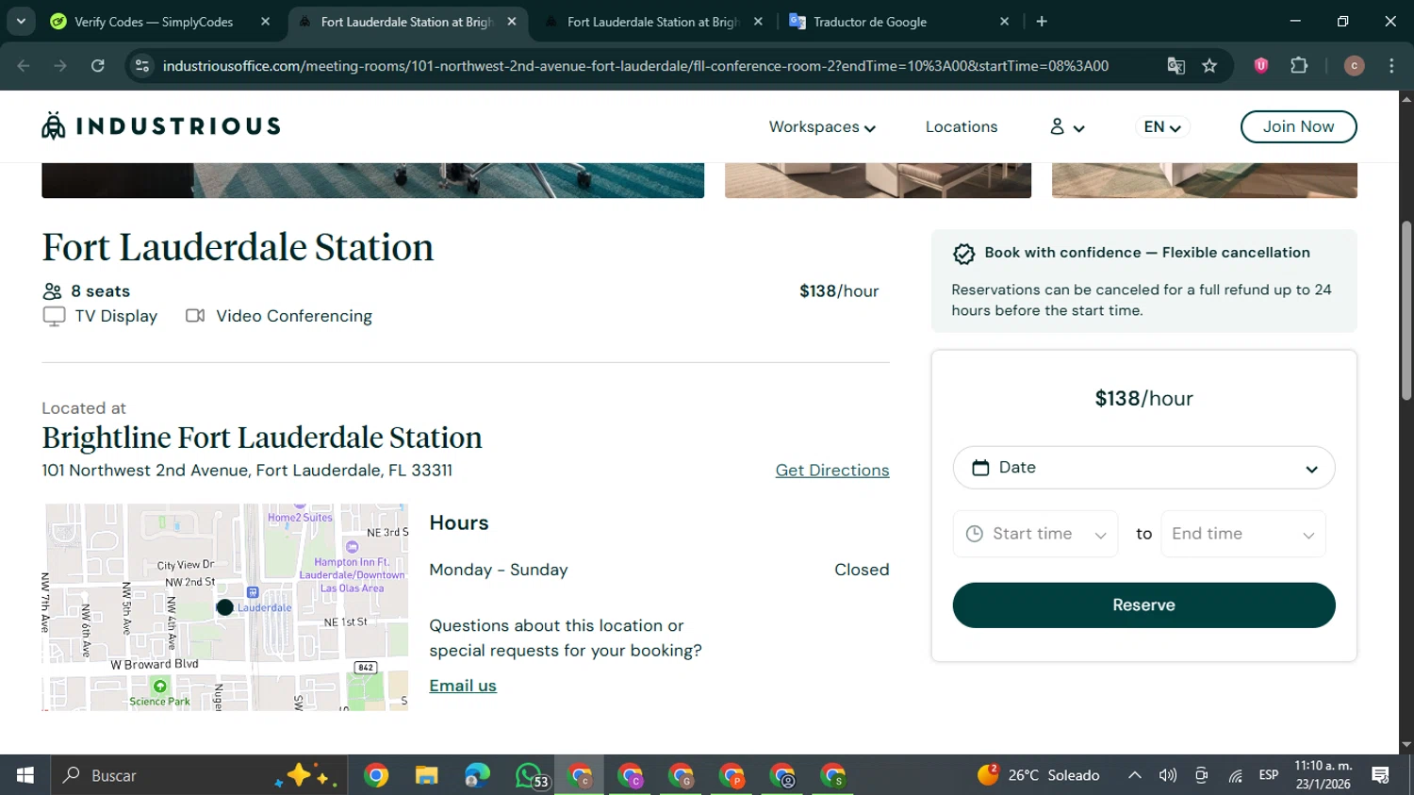Go back to previous page

[24, 66]
